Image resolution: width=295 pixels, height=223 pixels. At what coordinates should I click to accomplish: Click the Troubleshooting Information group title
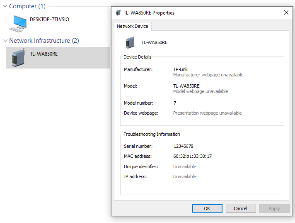(x=152, y=134)
